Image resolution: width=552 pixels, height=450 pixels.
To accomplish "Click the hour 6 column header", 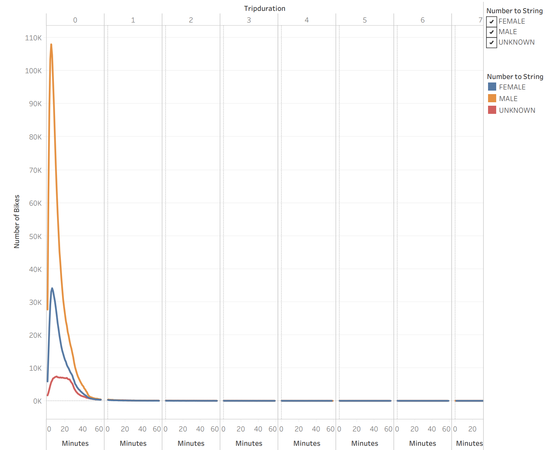I will [423, 20].
